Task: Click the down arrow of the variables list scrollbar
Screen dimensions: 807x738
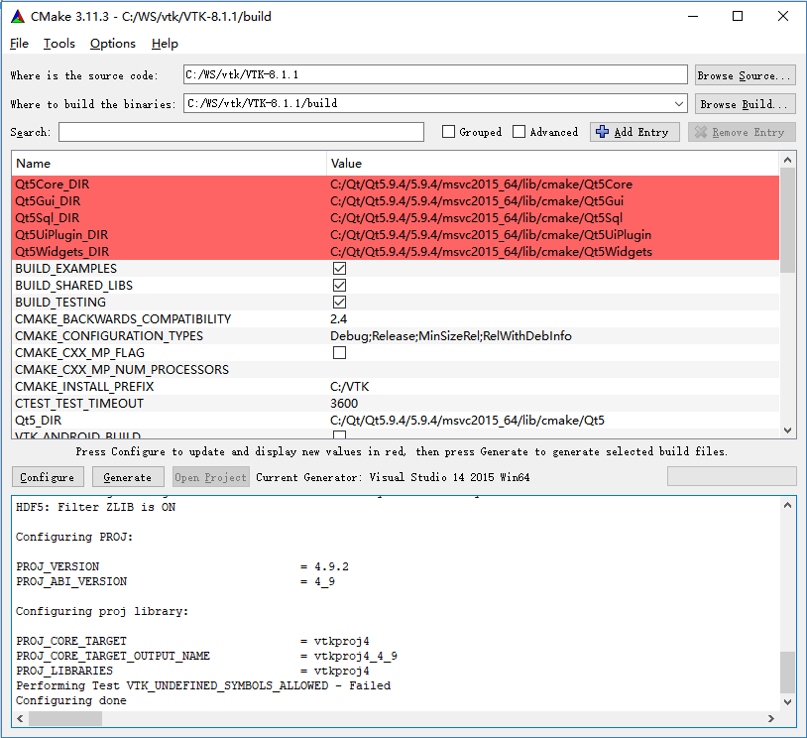Action: (x=788, y=430)
